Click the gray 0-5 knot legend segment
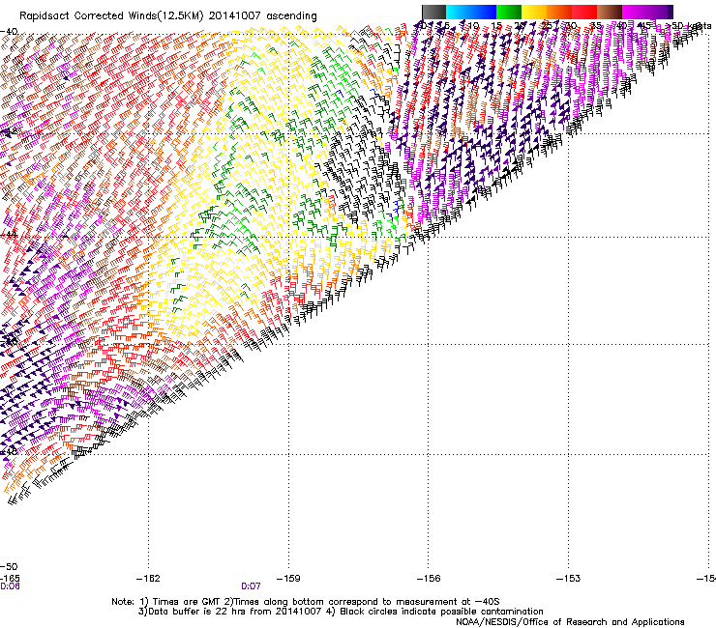The width and height of the screenshot is (716, 628). [x=433, y=12]
